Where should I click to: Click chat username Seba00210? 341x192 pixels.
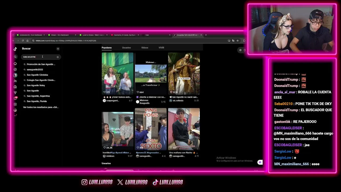pyautogui.click(x=283, y=104)
